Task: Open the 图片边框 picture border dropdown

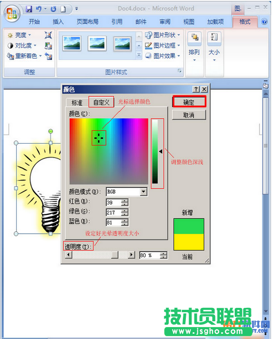Action: coord(162,45)
